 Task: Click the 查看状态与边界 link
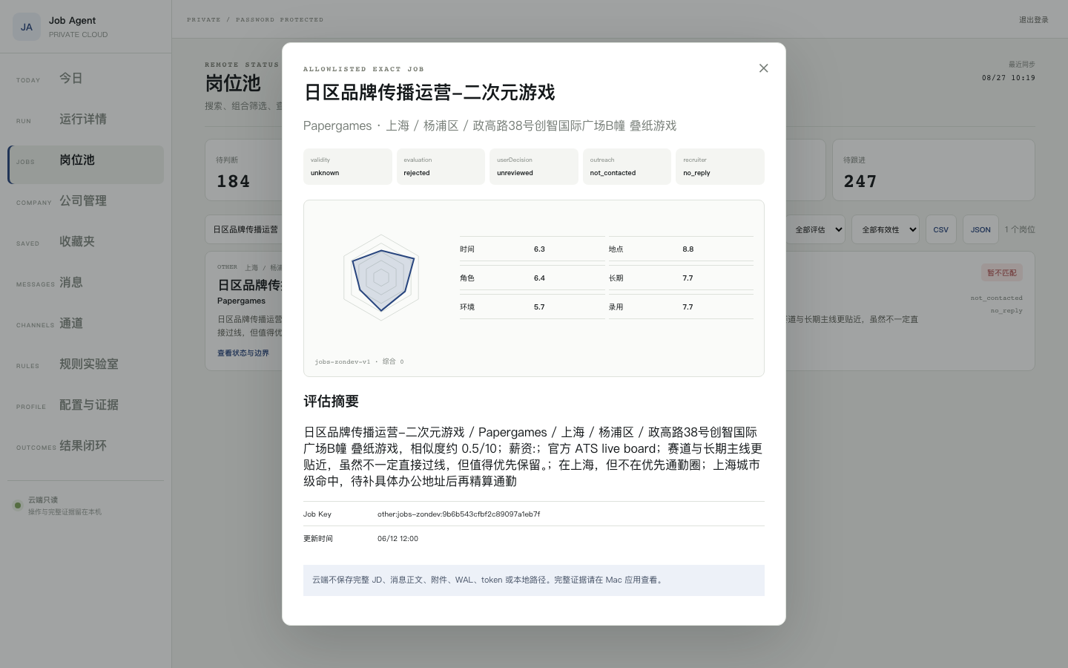pos(243,353)
